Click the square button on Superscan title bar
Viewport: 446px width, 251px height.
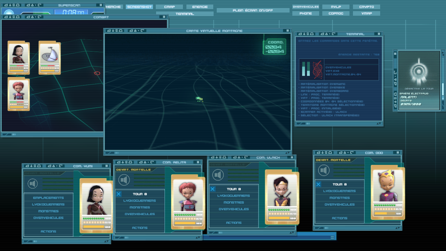[x=101, y=5]
